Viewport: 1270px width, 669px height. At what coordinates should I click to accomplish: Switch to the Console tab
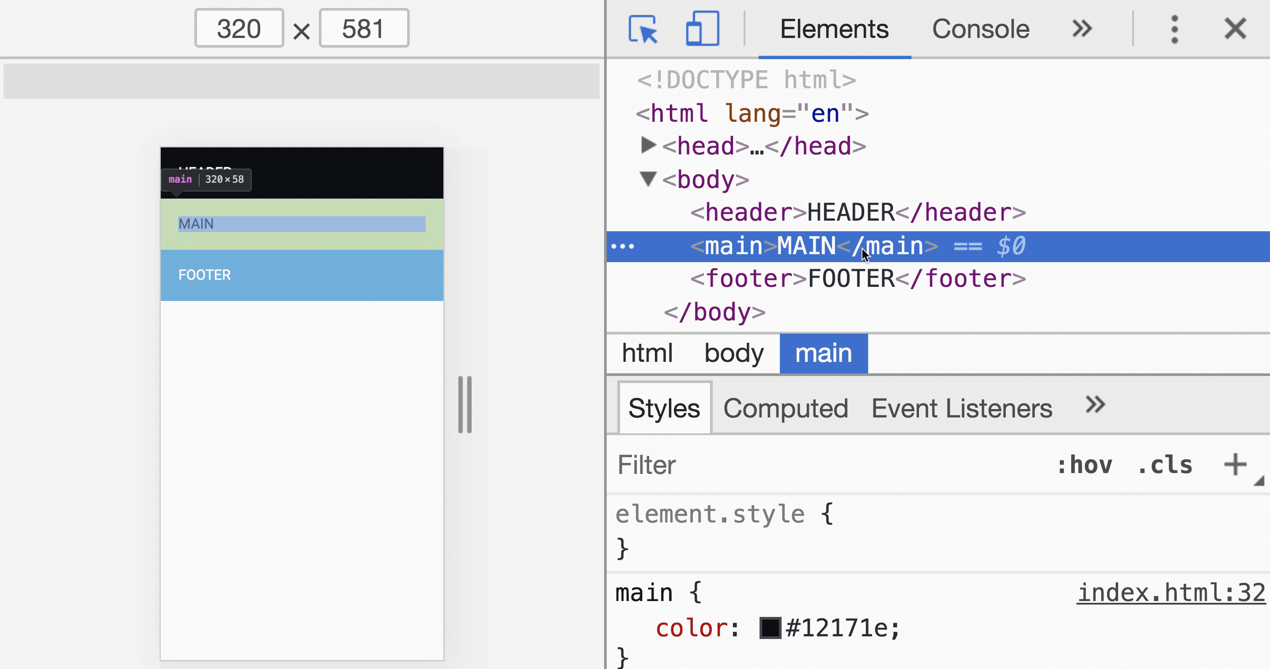(x=980, y=30)
